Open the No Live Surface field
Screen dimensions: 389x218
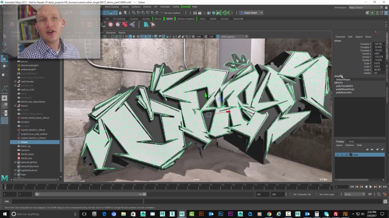pos(173,13)
